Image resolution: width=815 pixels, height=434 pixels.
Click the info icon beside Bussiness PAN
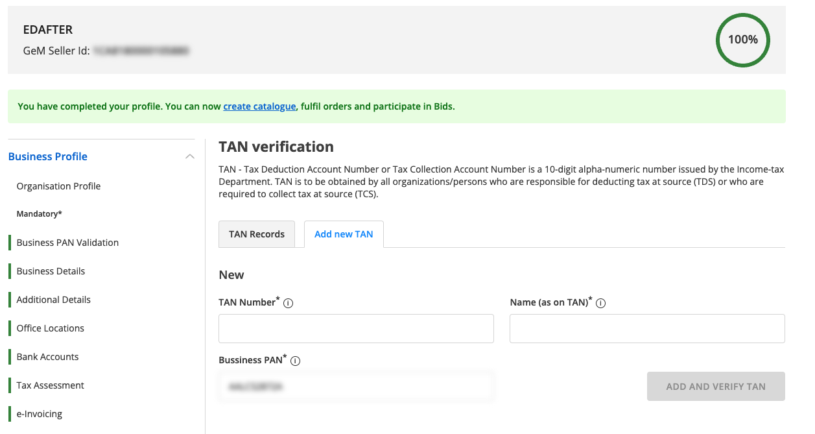[295, 361]
